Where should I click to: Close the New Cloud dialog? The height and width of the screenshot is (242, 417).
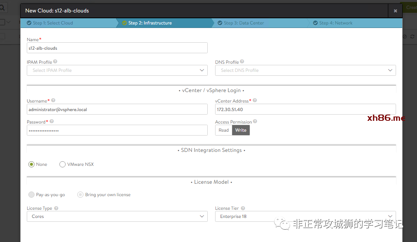tap(395, 11)
